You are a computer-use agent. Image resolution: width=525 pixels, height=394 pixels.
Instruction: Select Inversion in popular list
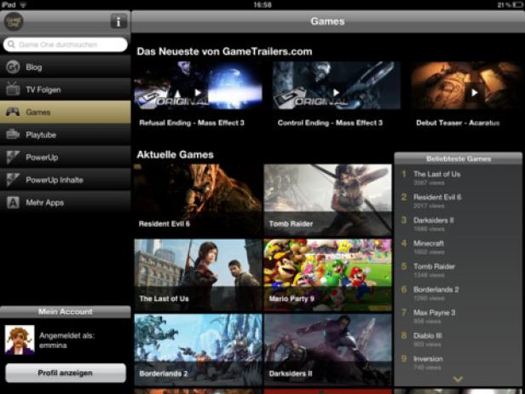click(458, 362)
